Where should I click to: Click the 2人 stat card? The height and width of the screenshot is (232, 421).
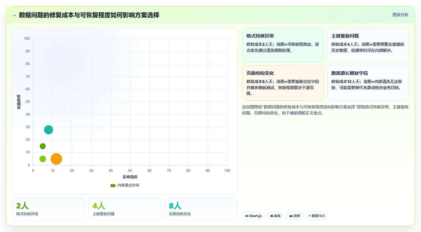(48, 209)
